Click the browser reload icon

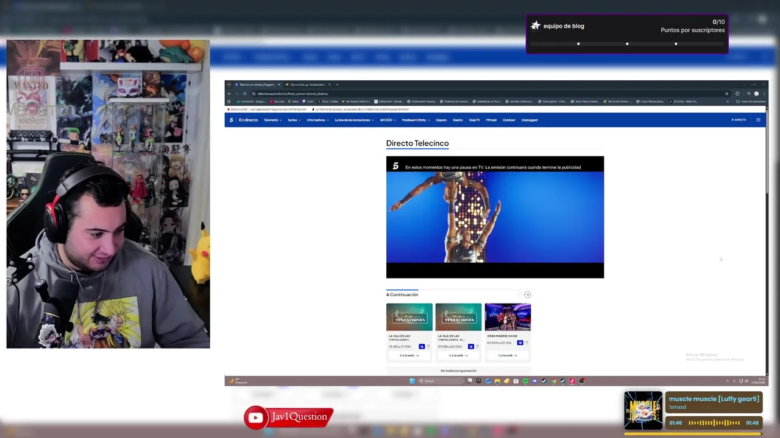coord(244,94)
